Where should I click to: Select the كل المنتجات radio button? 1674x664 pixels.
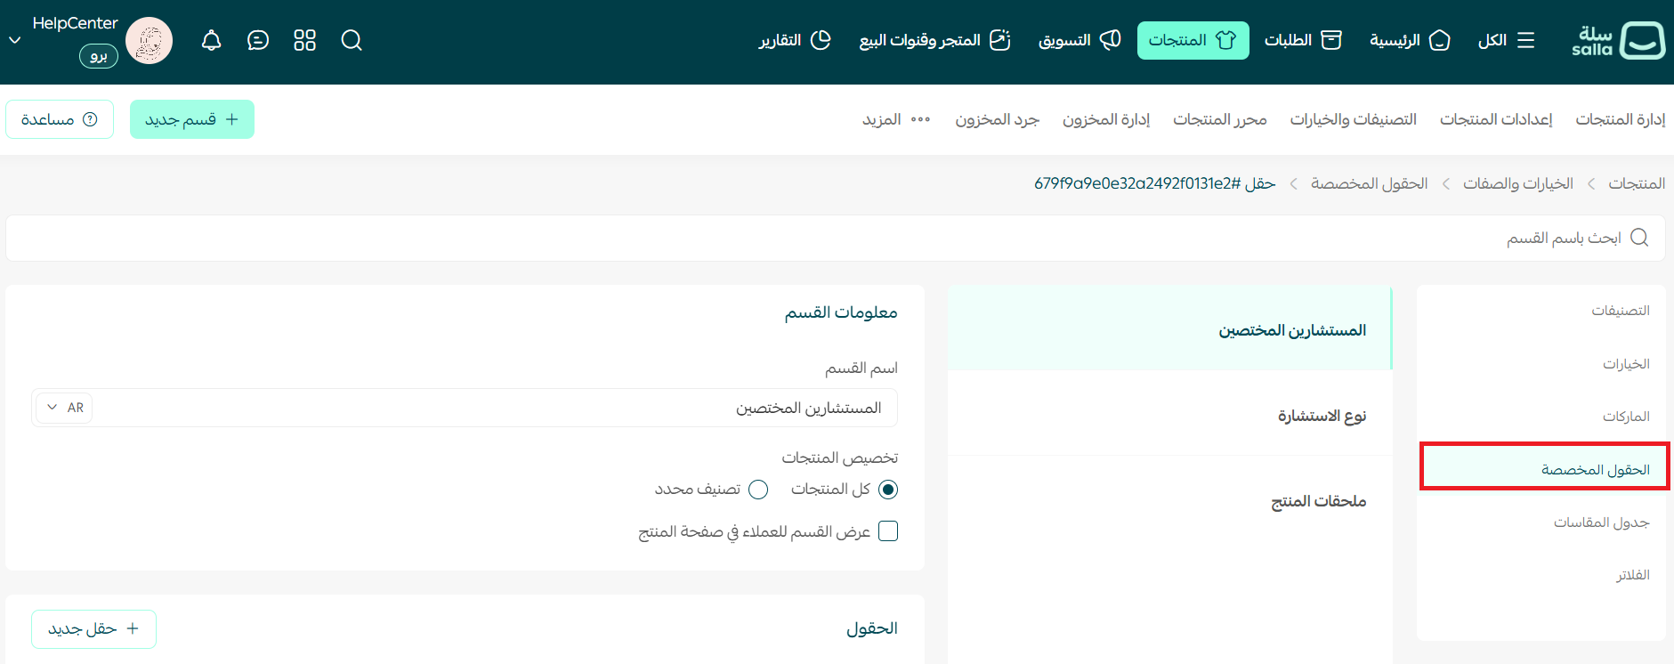pyautogui.click(x=887, y=490)
